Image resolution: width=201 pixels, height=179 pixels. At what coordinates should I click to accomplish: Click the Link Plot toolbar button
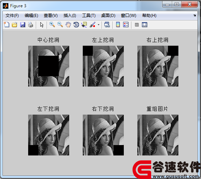tap(107, 25)
